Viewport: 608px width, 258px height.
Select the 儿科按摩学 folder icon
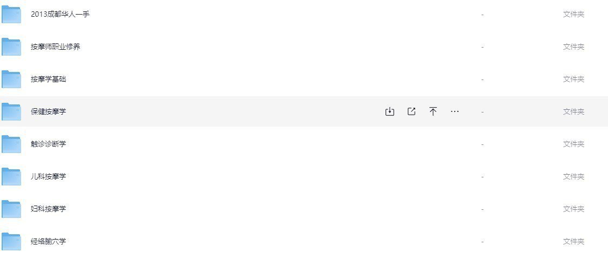click(x=11, y=177)
